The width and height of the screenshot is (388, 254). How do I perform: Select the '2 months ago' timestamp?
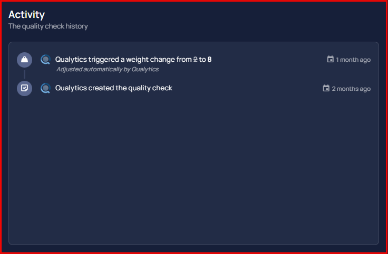[x=351, y=89]
